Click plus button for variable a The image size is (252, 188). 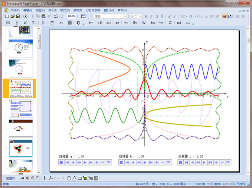point(97,162)
